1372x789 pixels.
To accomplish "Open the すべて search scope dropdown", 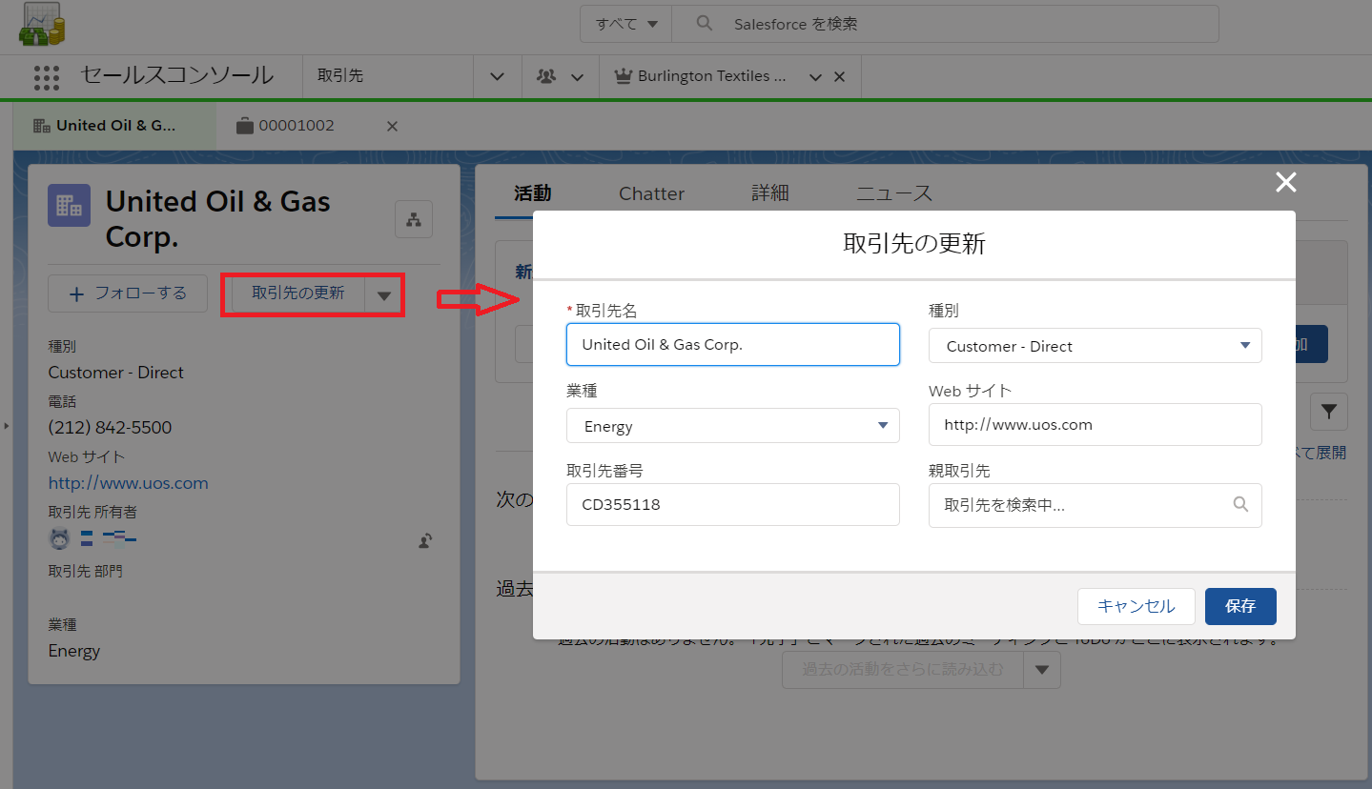I will (x=626, y=24).
